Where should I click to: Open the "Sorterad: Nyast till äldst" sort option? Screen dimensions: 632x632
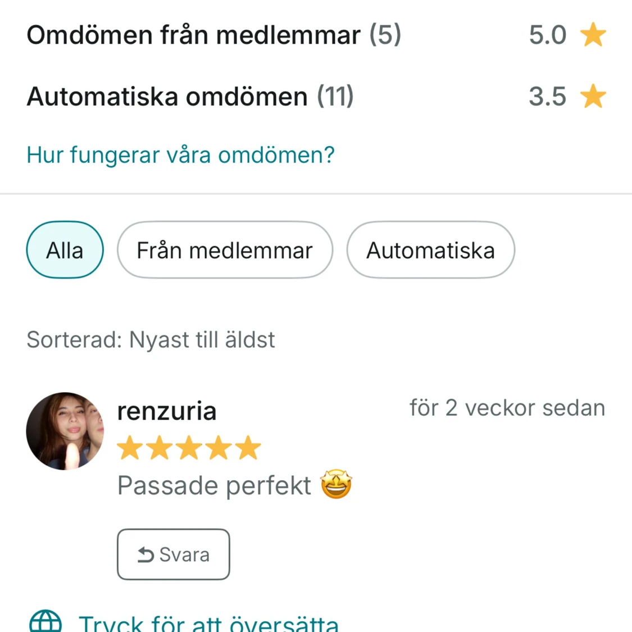point(151,340)
